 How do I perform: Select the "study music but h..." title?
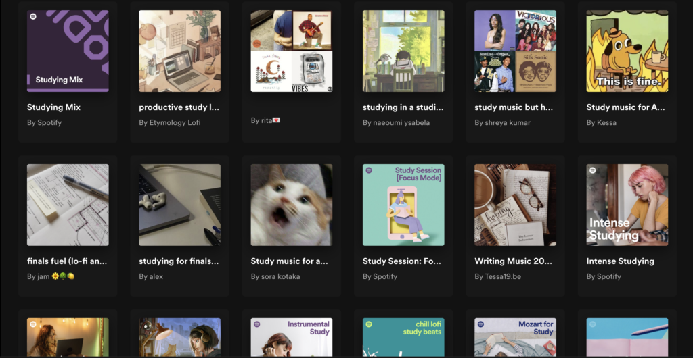[x=514, y=107]
